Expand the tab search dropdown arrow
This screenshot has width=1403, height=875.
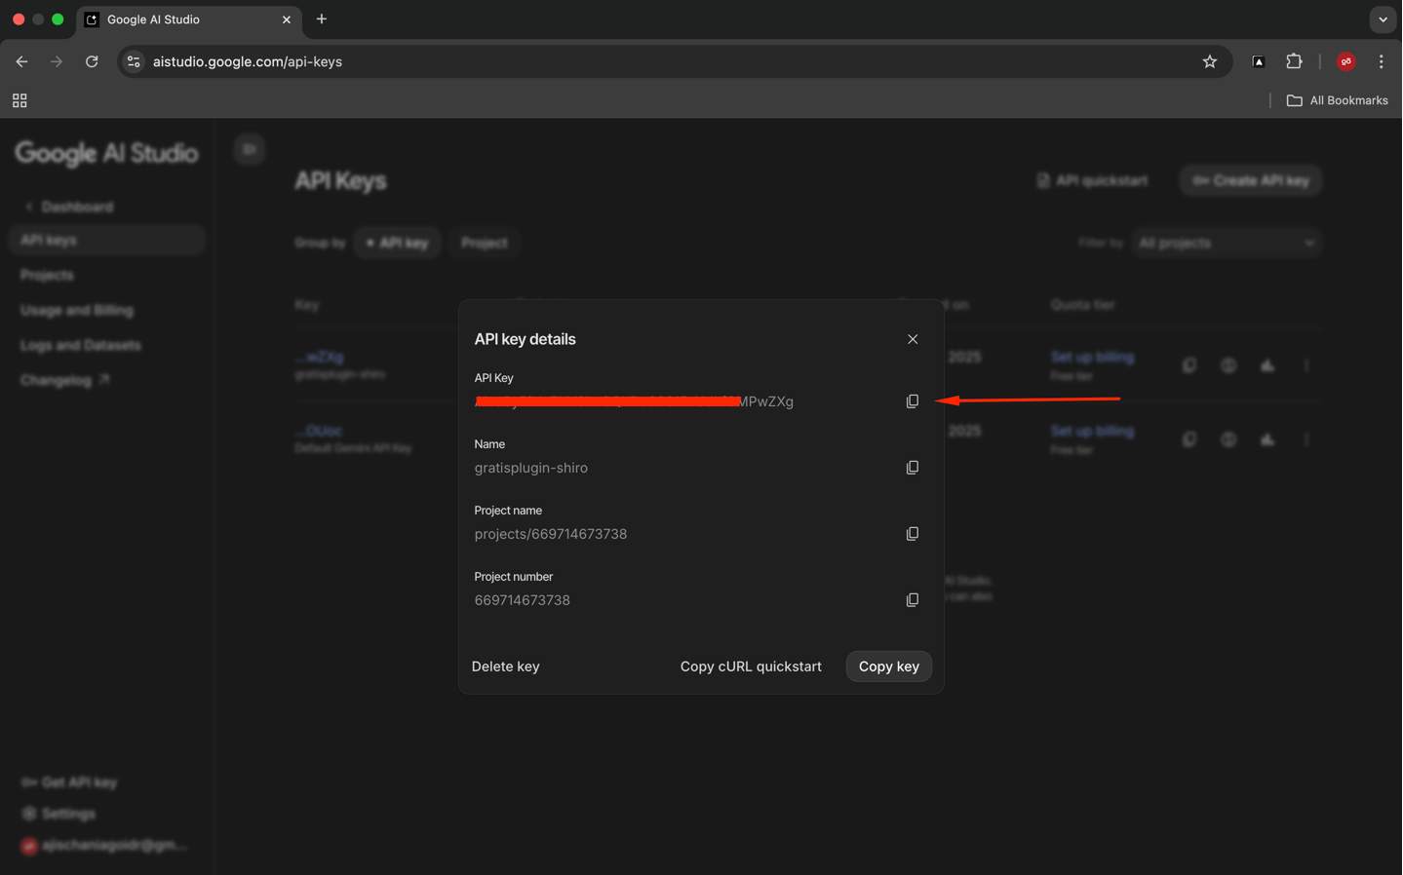(x=1382, y=19)
